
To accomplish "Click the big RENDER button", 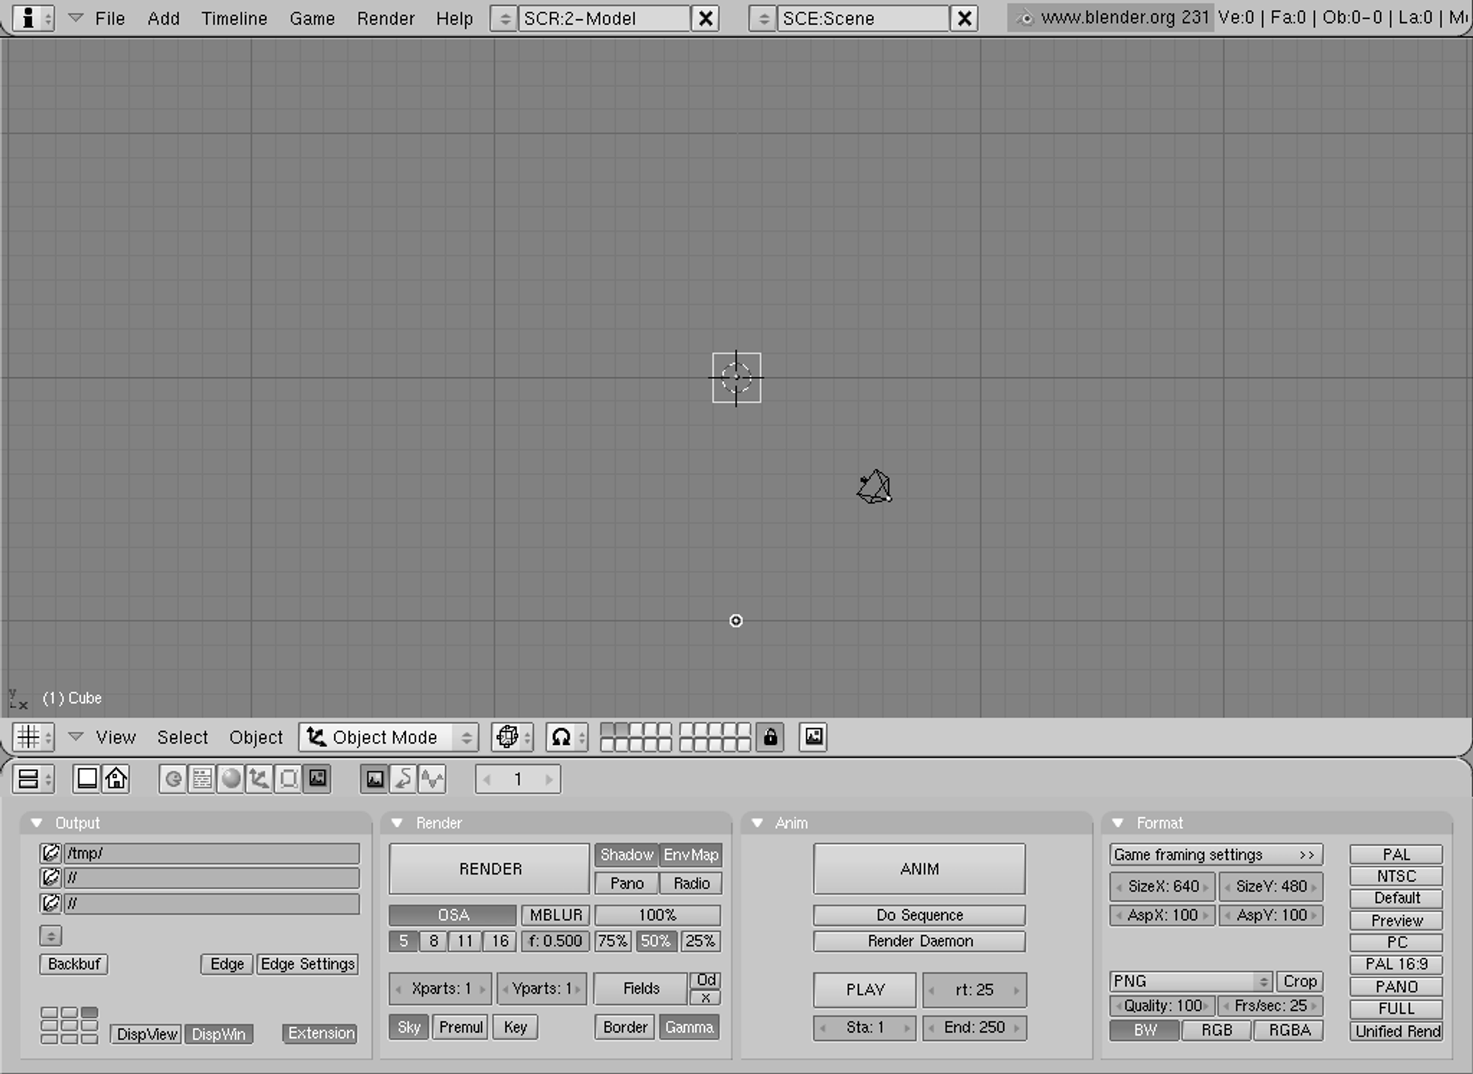I will coord(490,869).
